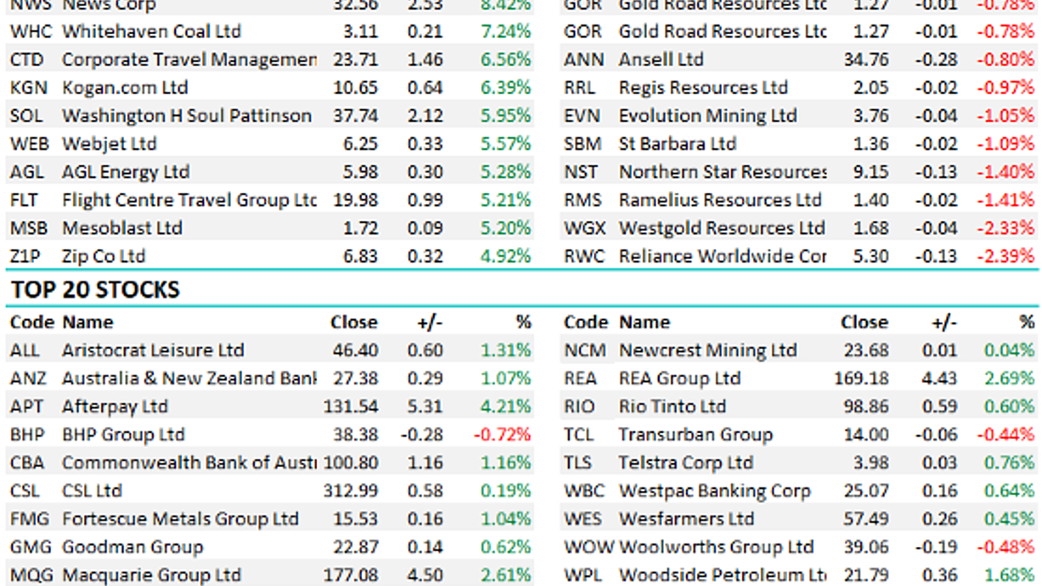Select the Afterpay Ltd name
The image size is (1042, 586).
pos(115,406)
